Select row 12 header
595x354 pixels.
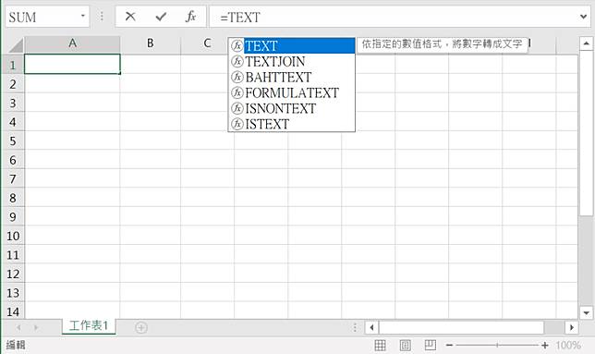point(13,274)
